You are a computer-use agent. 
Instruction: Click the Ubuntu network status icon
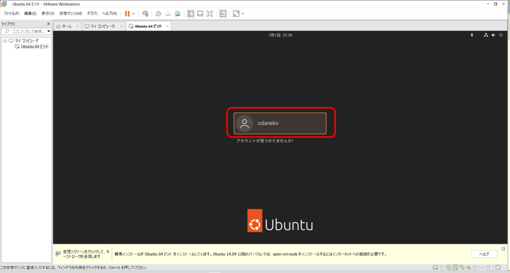click(x=486, y=35)
